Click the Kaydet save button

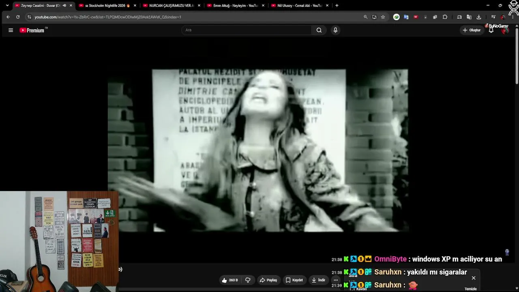(x=294, y=280)
